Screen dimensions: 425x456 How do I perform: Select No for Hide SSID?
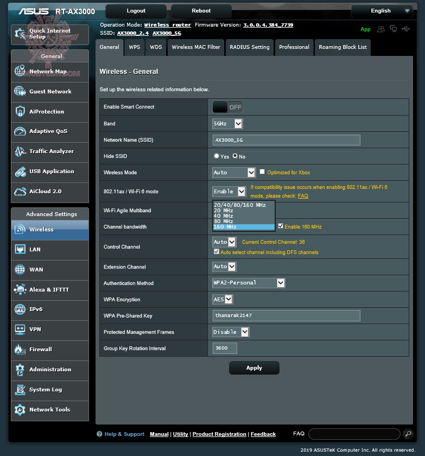click(x=235, y=156)
